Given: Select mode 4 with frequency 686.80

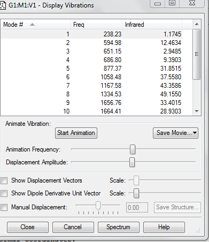Looking at the screenshot, I should tap(91, 60).
